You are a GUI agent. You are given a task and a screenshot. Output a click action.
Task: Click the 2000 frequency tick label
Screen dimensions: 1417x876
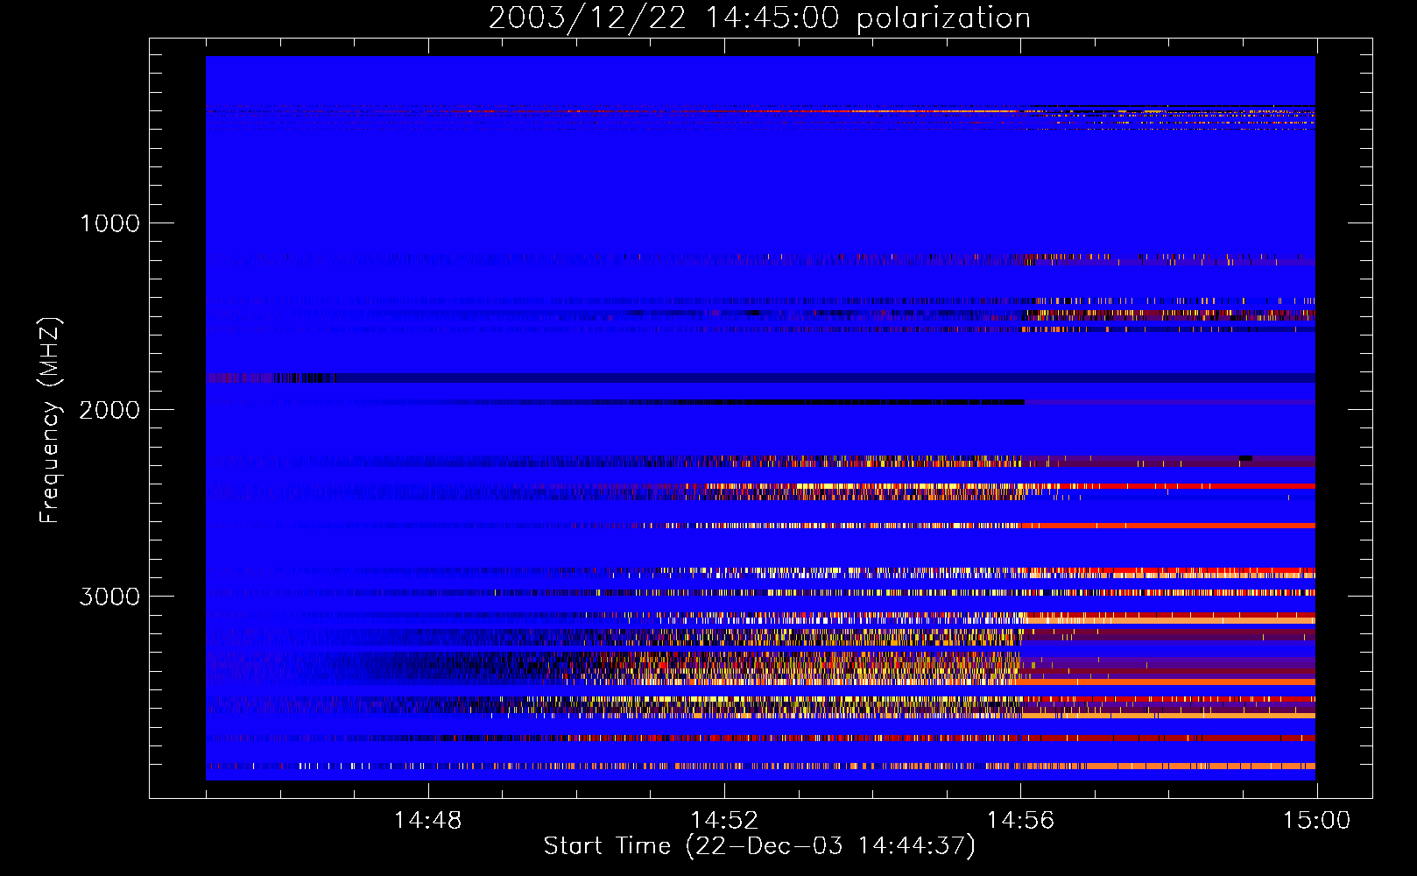[x=109, y=410]
